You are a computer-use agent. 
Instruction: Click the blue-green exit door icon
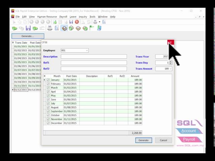[99, 28]
